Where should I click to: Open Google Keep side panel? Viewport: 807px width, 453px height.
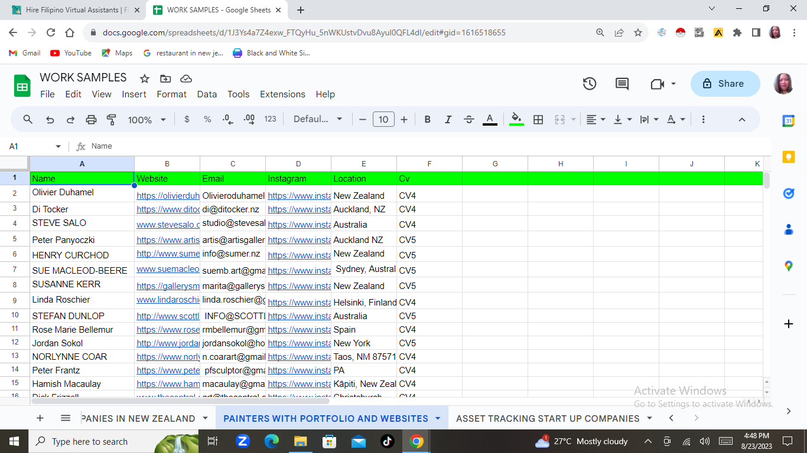[x=789, y=156]
